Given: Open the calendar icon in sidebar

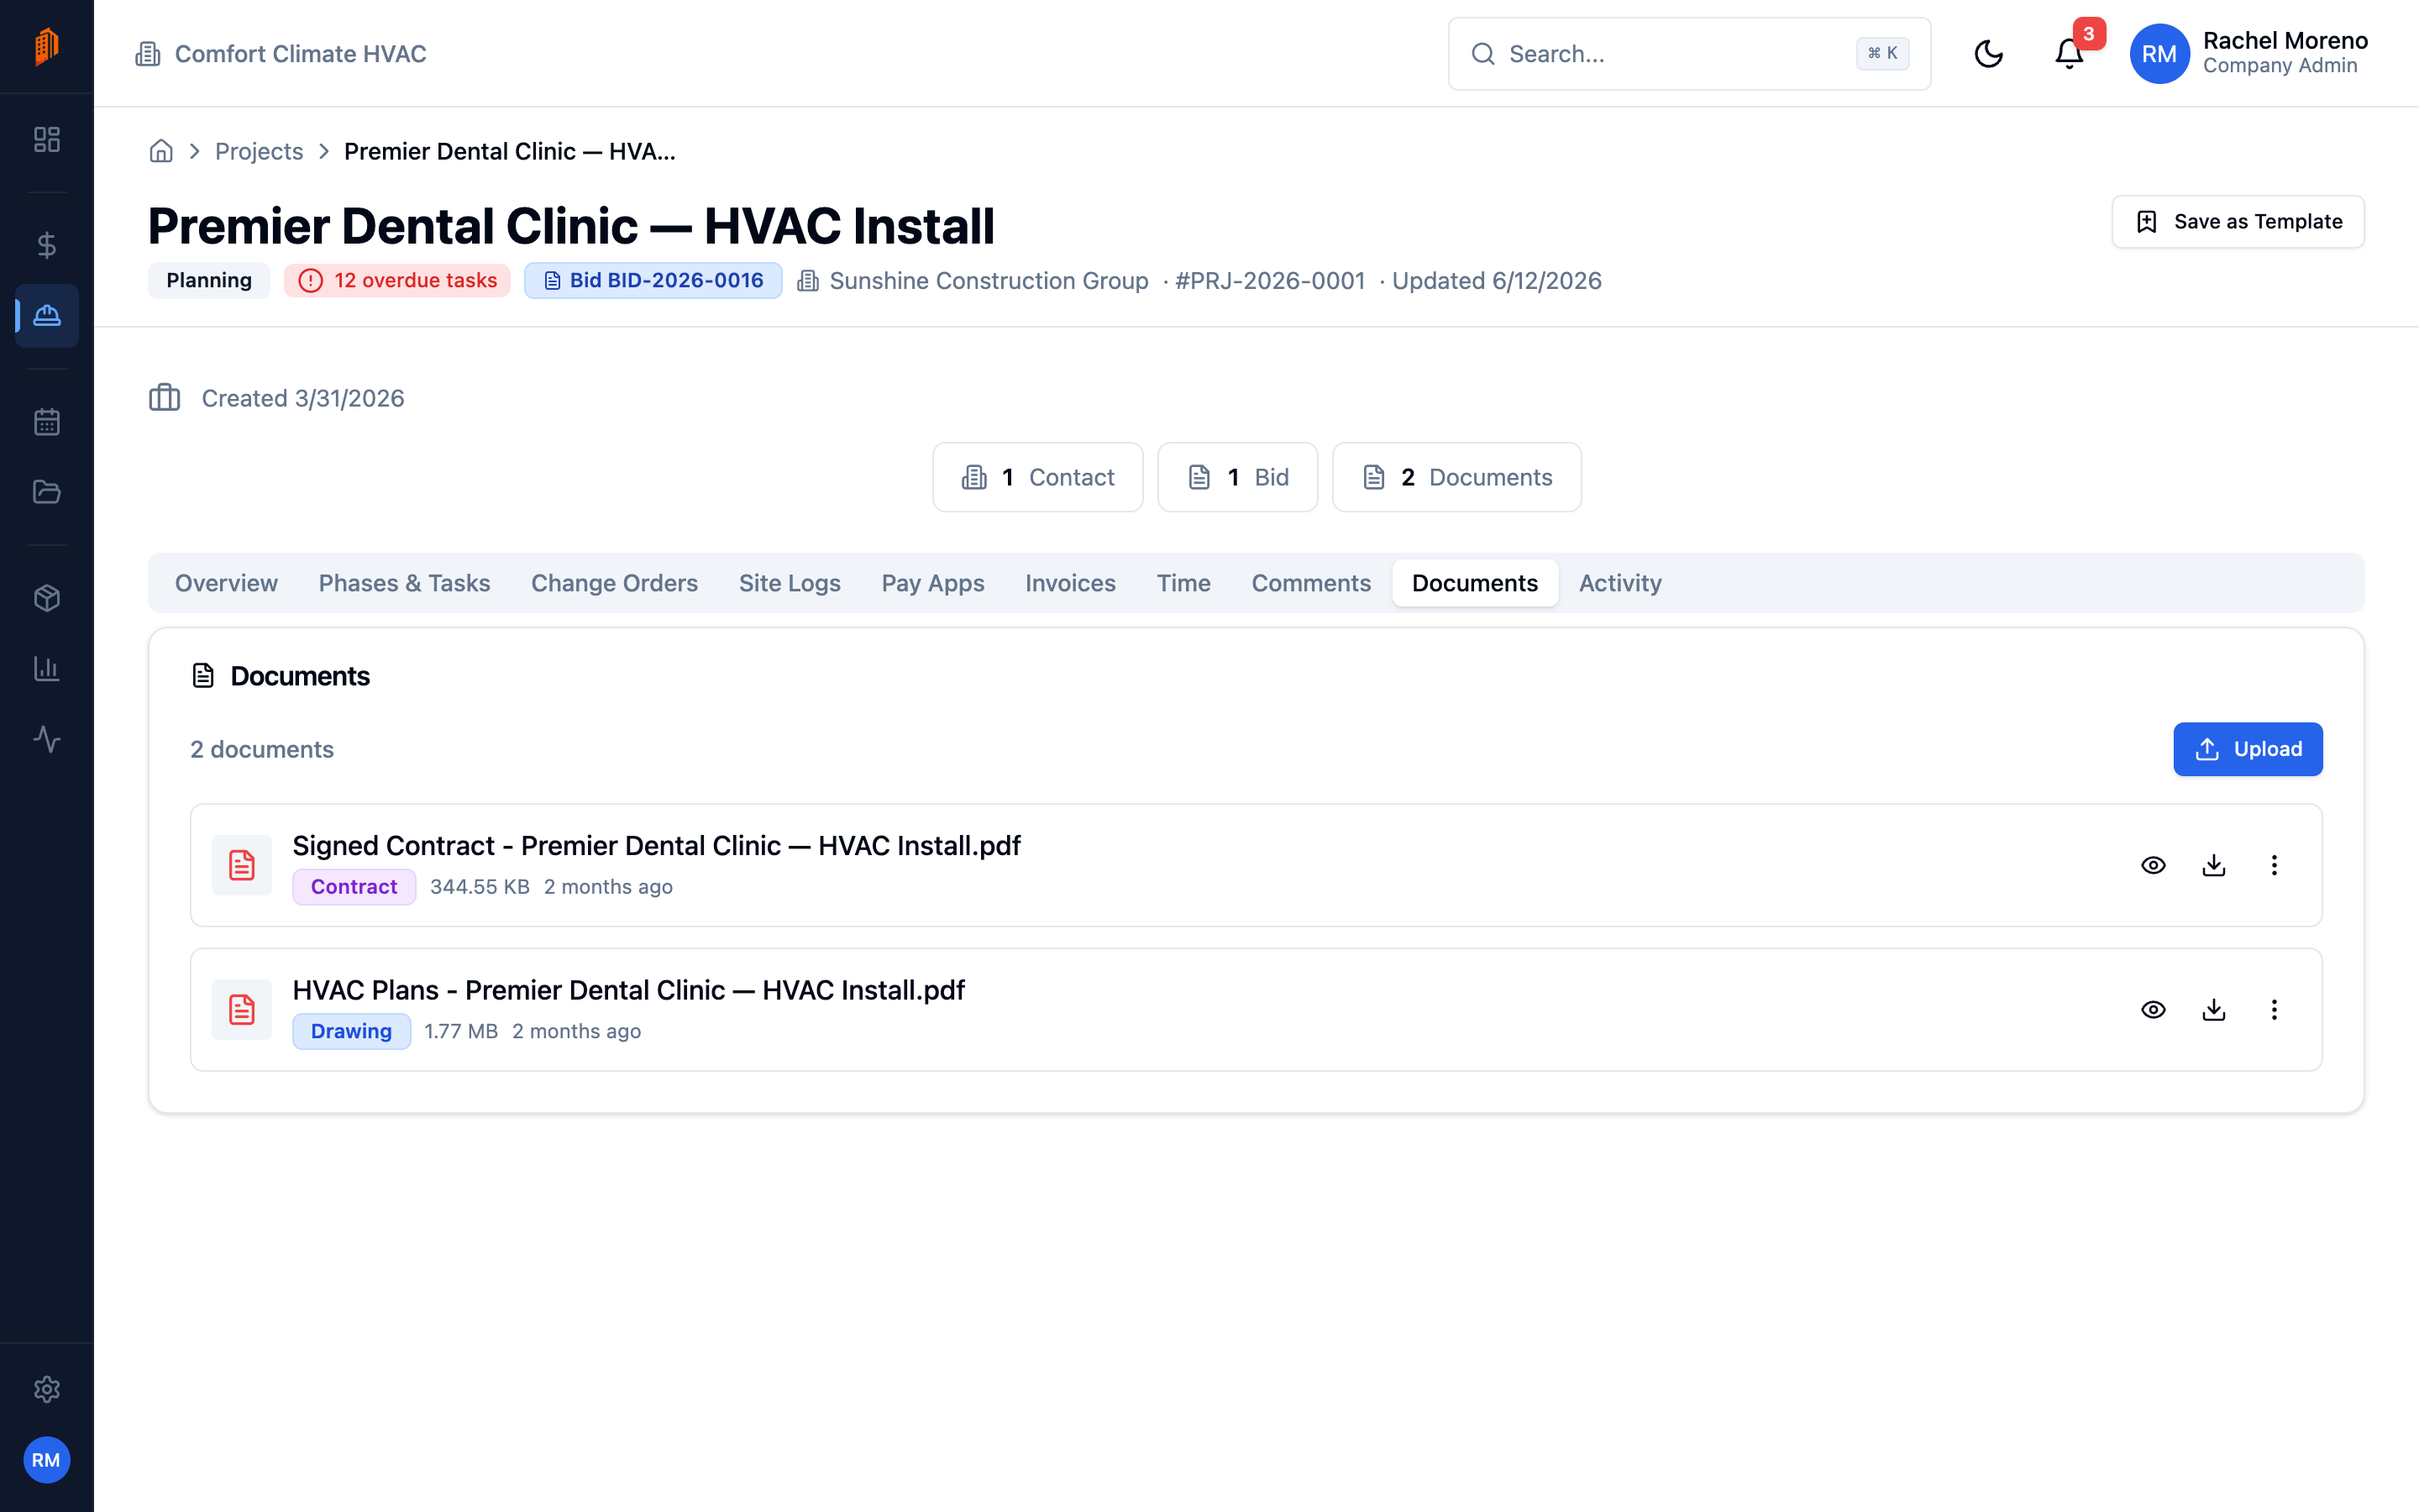Looking at the screenshot, I should point(47,422).
